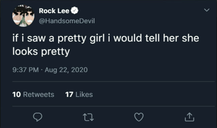Open Rock Lee's profile picture
217x128 pixels.
tap(23, 16)
